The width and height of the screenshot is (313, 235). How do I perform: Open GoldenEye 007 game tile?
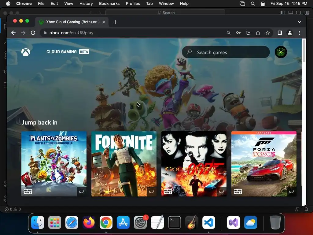(194, 164)
